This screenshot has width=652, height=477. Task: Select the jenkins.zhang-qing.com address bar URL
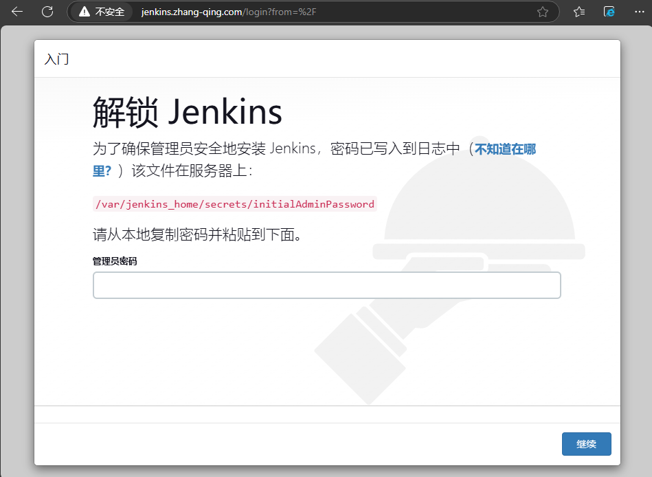(x=229, y=12)
